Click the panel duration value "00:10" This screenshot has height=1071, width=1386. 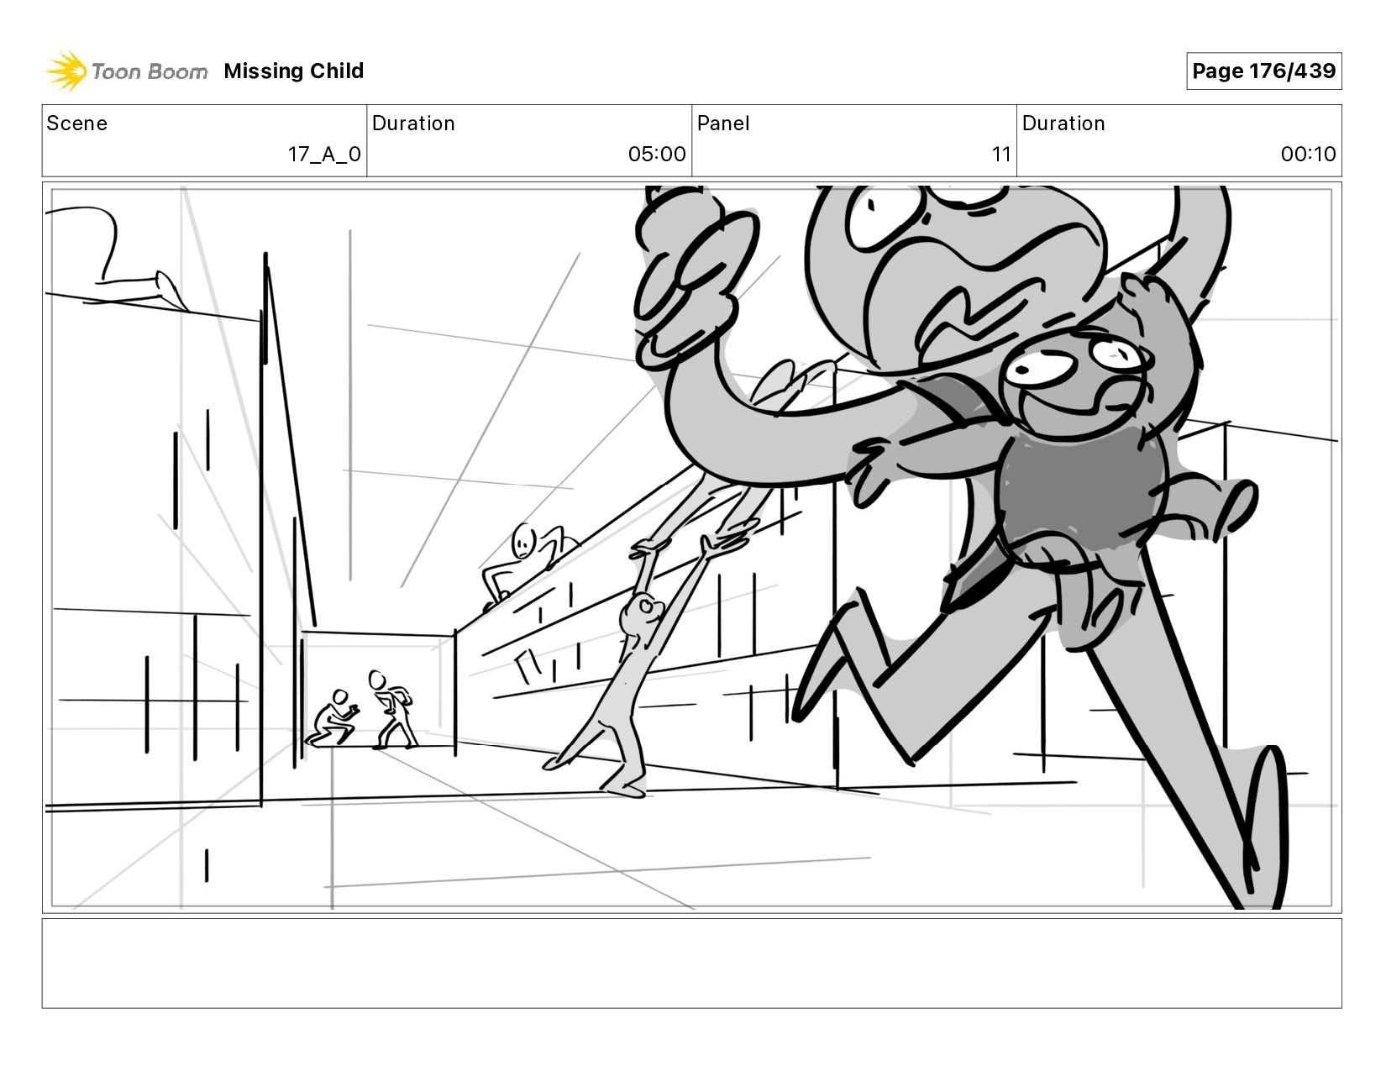click(x=1308, y=155)
